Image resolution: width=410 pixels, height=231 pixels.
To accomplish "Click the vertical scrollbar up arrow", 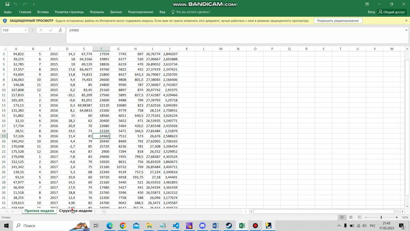I will [x=407, y=49].
